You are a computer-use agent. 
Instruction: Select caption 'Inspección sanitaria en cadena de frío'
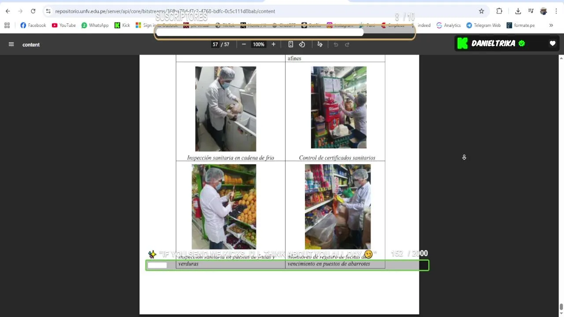(230, 158)
